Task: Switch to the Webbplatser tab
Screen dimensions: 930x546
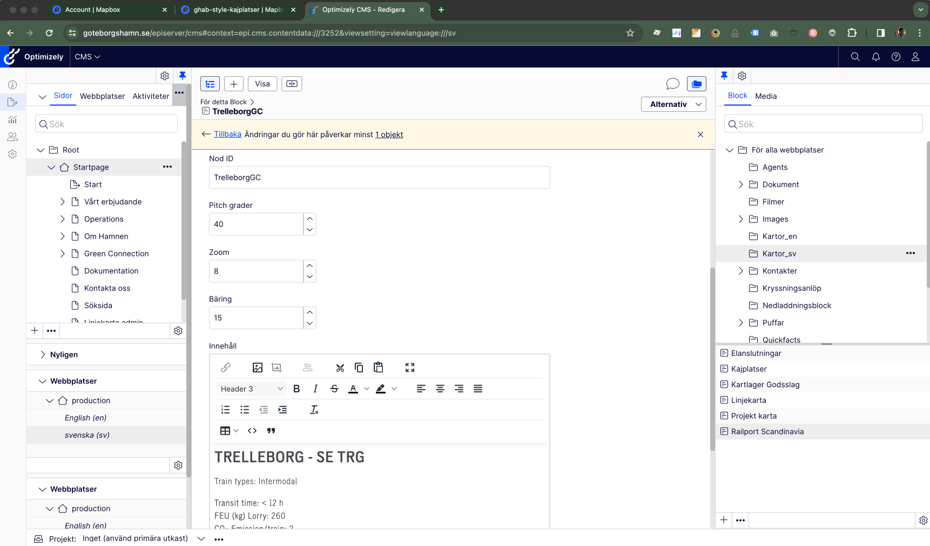Action: click(102, 96)
